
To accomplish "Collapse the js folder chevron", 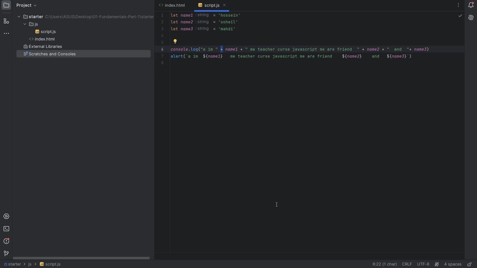I will point(25,24).
